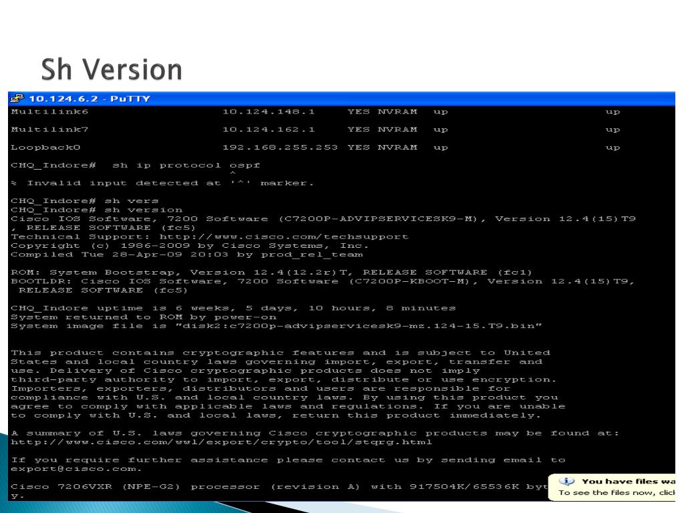Click the PuTTY icon in the title bar
The height and width of the screenshot is (513, 684).
coord(17,99)
